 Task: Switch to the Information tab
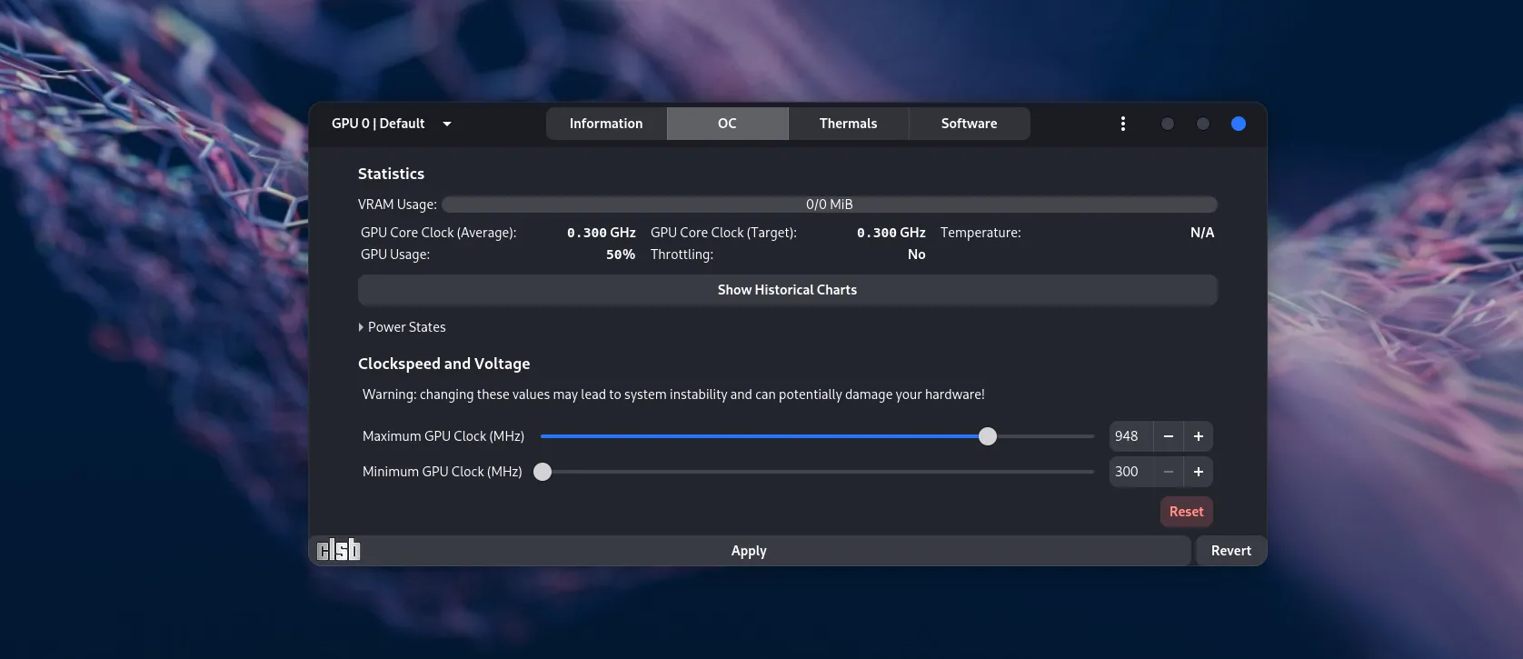[x=606, y=124]
